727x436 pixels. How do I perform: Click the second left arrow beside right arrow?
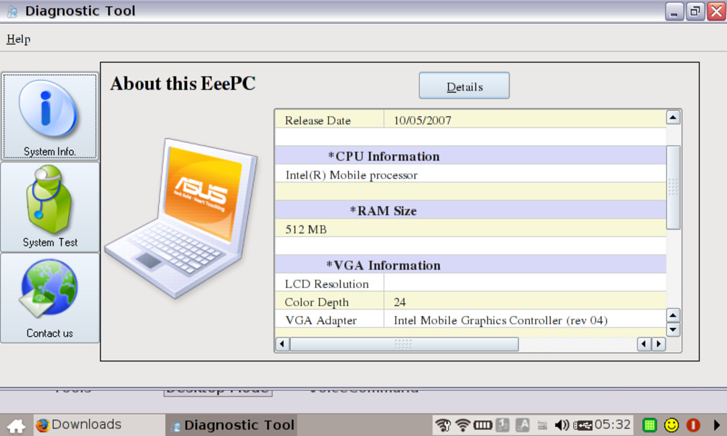click(644, 344)
